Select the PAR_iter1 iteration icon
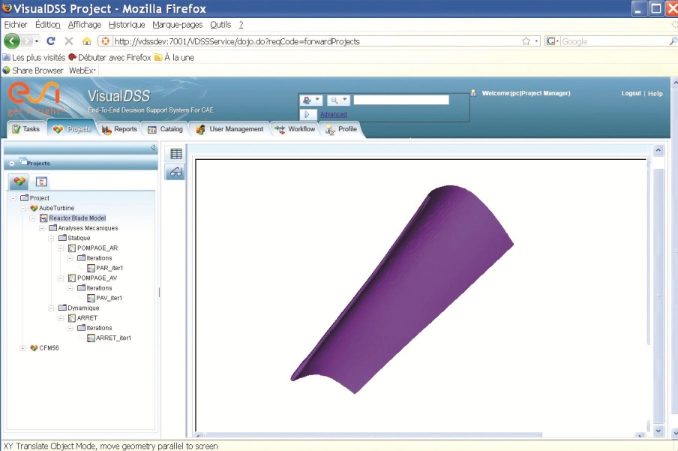The width and height of the screenshot is (678, 451). click(91, 269)
